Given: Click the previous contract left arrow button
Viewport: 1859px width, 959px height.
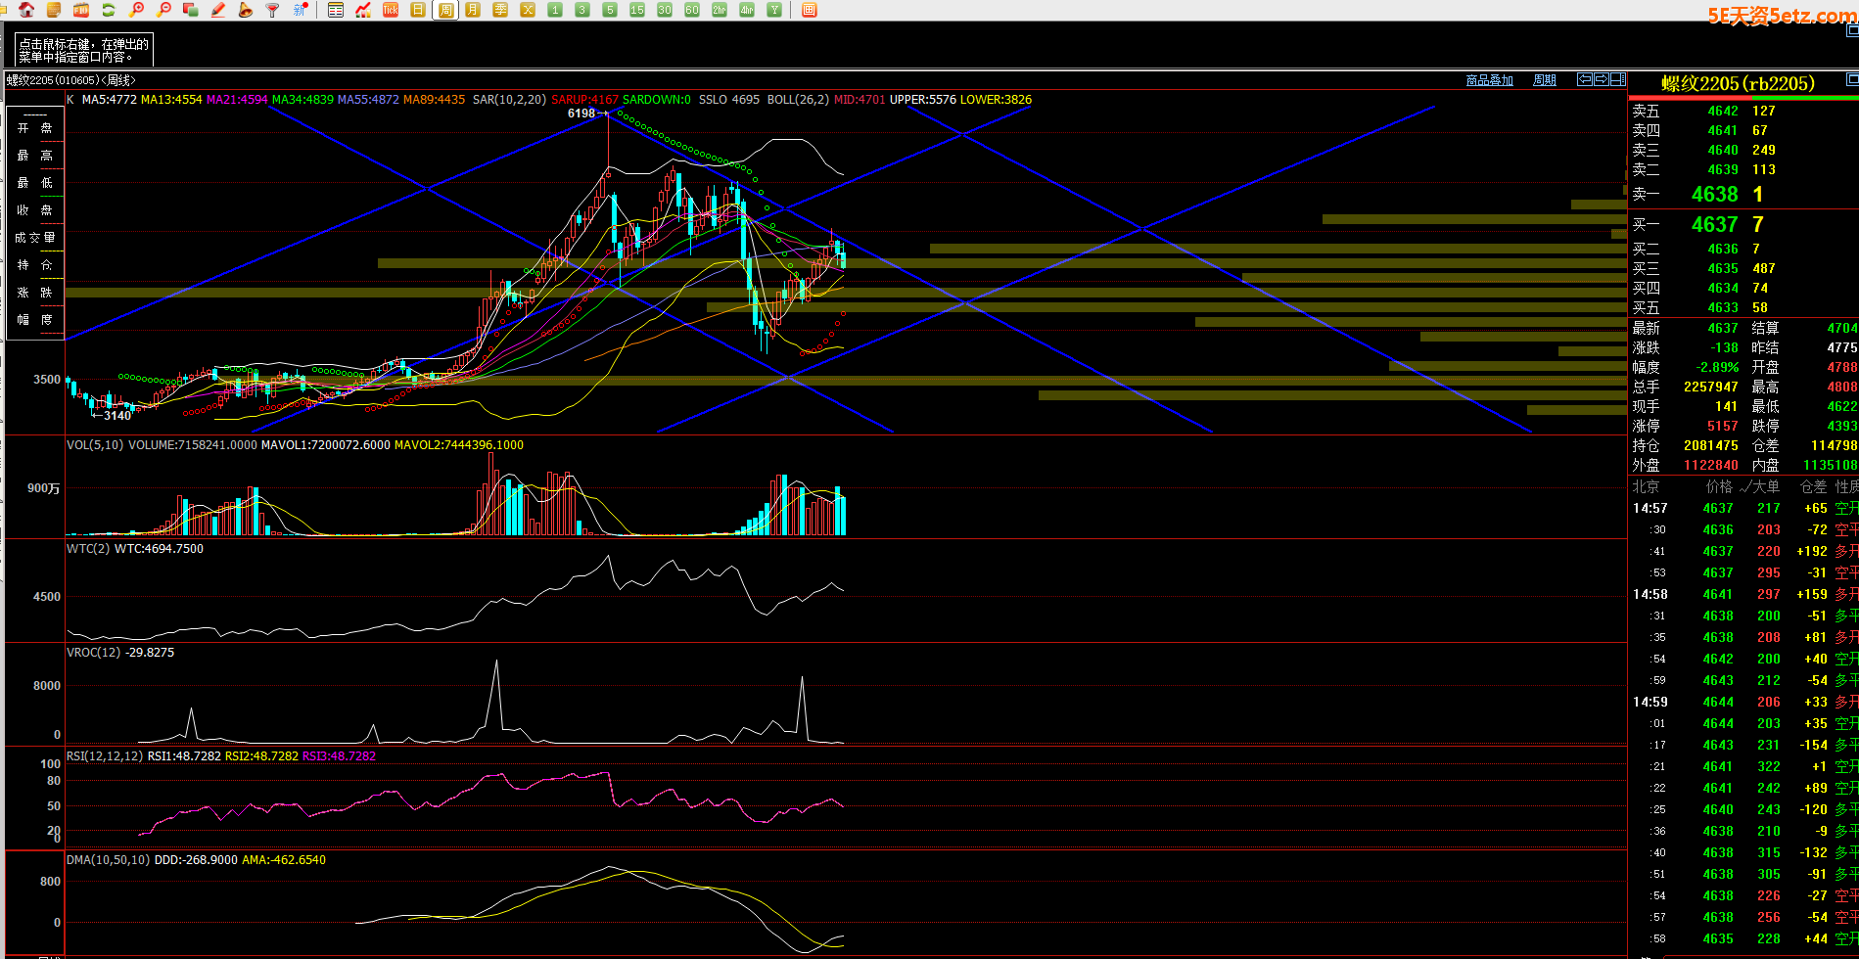Looking at the screenshot, I should (1584, 79).
